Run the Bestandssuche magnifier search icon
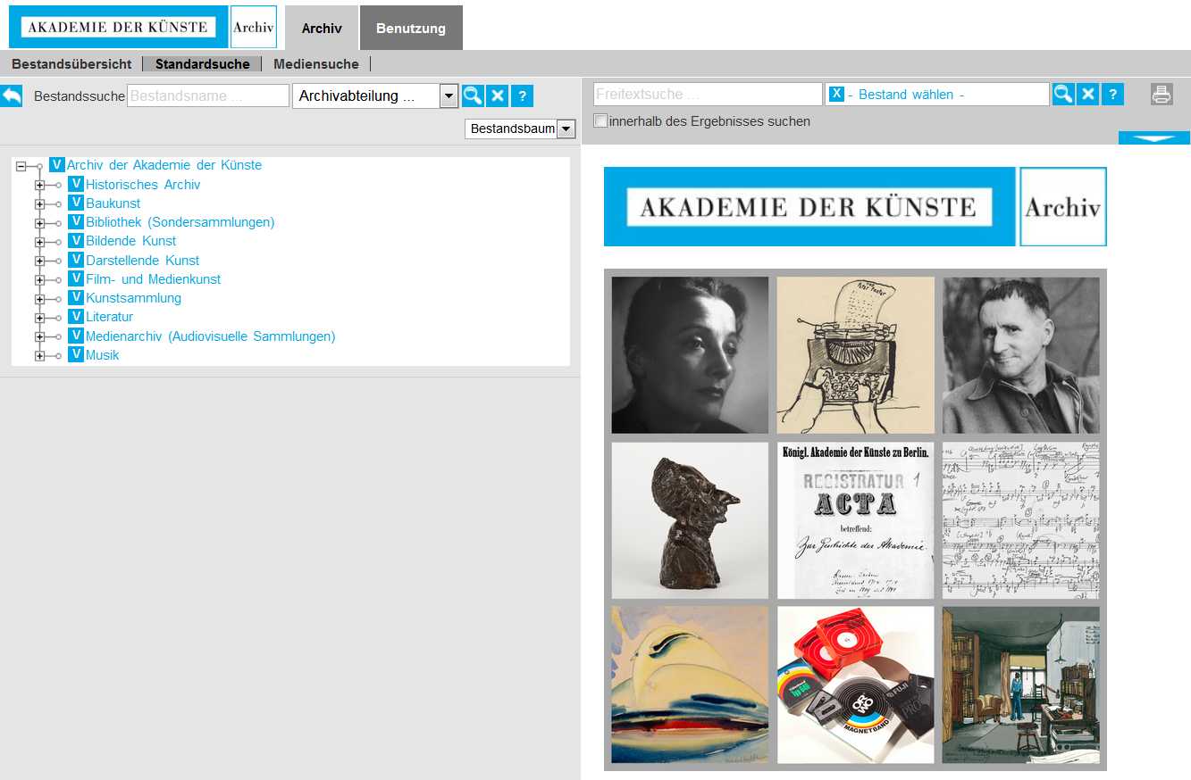This screenshot has width=1191, height=780. coord(473,95)
